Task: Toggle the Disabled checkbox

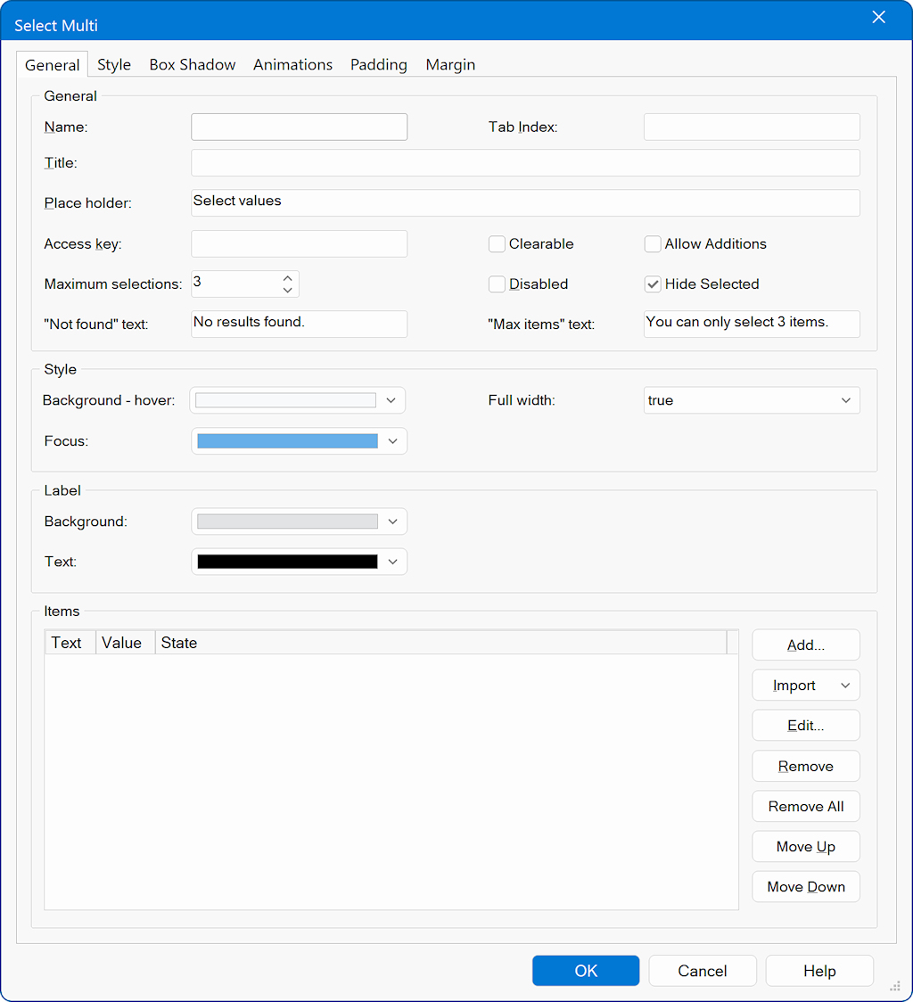Action: coord(497,284)
